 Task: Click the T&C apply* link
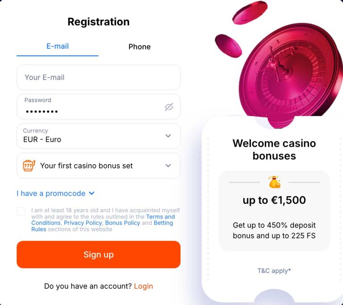pos(274,271)
